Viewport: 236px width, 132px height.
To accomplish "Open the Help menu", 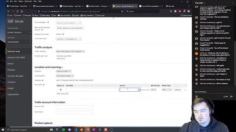I will [x=40, y=1].
